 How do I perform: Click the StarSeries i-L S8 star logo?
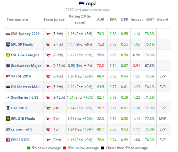tap(8, 97)
